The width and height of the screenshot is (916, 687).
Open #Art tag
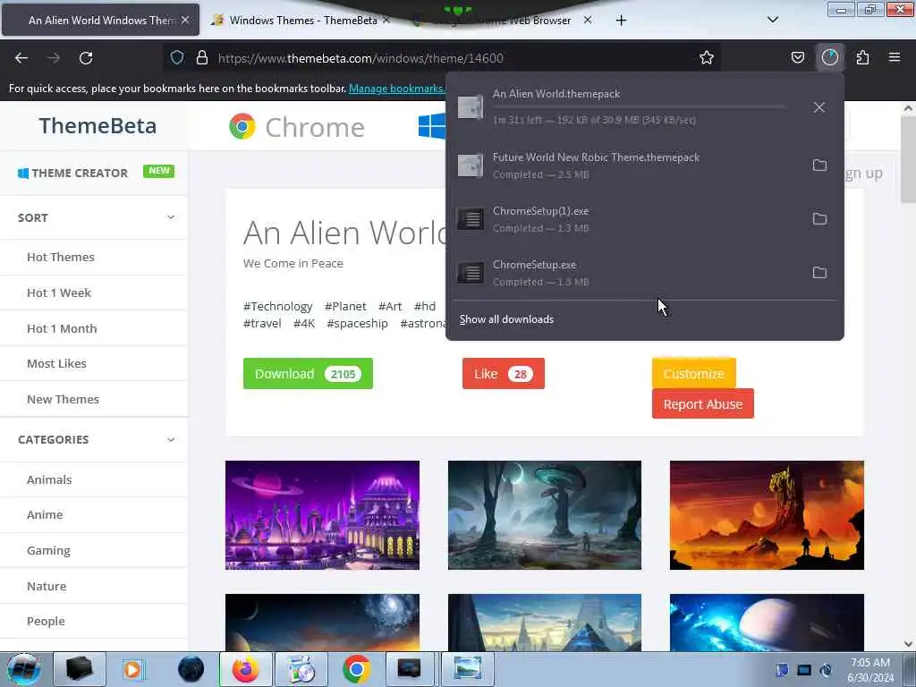point(390,306)
